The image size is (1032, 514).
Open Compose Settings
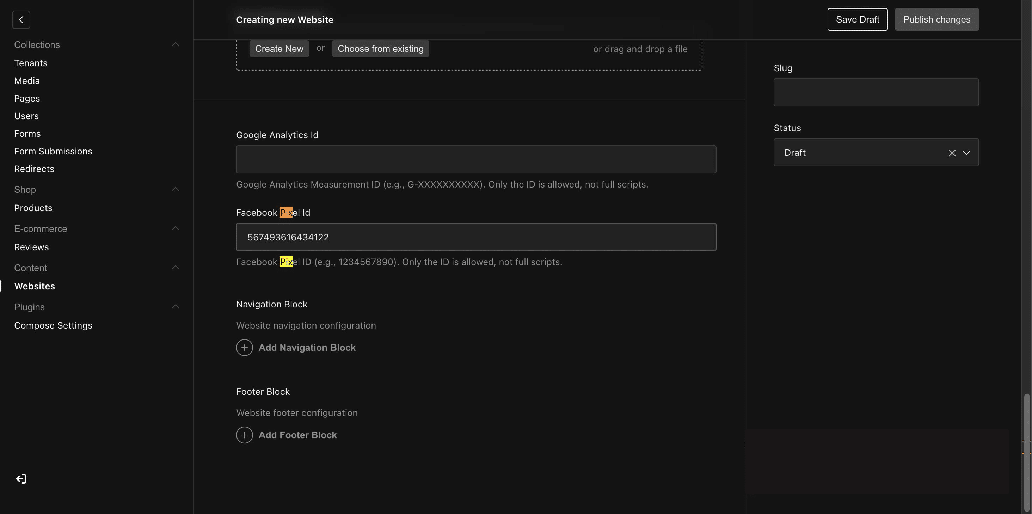tap(53, 325)
